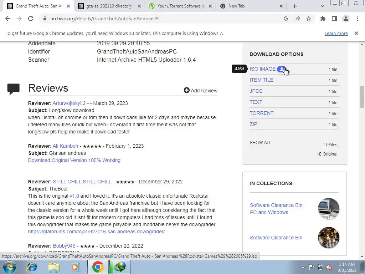Screen dimensions: 365x274
Task: Open Windows Media Player from the taskbar
Action: click(x=75, y=267)
